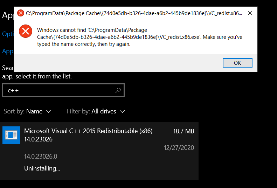Screen dimensions: 277x188
Task: Click the 18.7 MB size label
Action: [x=183, y=131]
